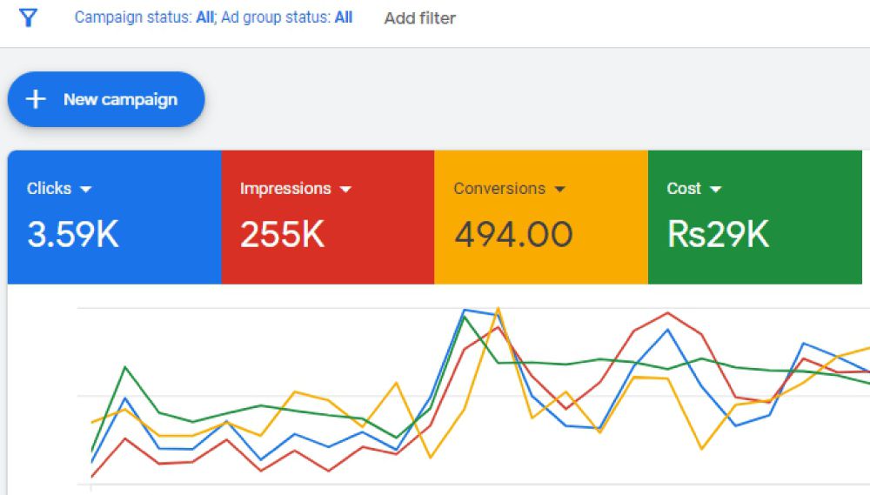The height and width of the screenshot is (495, 870).
Task: Click the 494.00 conversions value
Action: [x=513, y=235]
